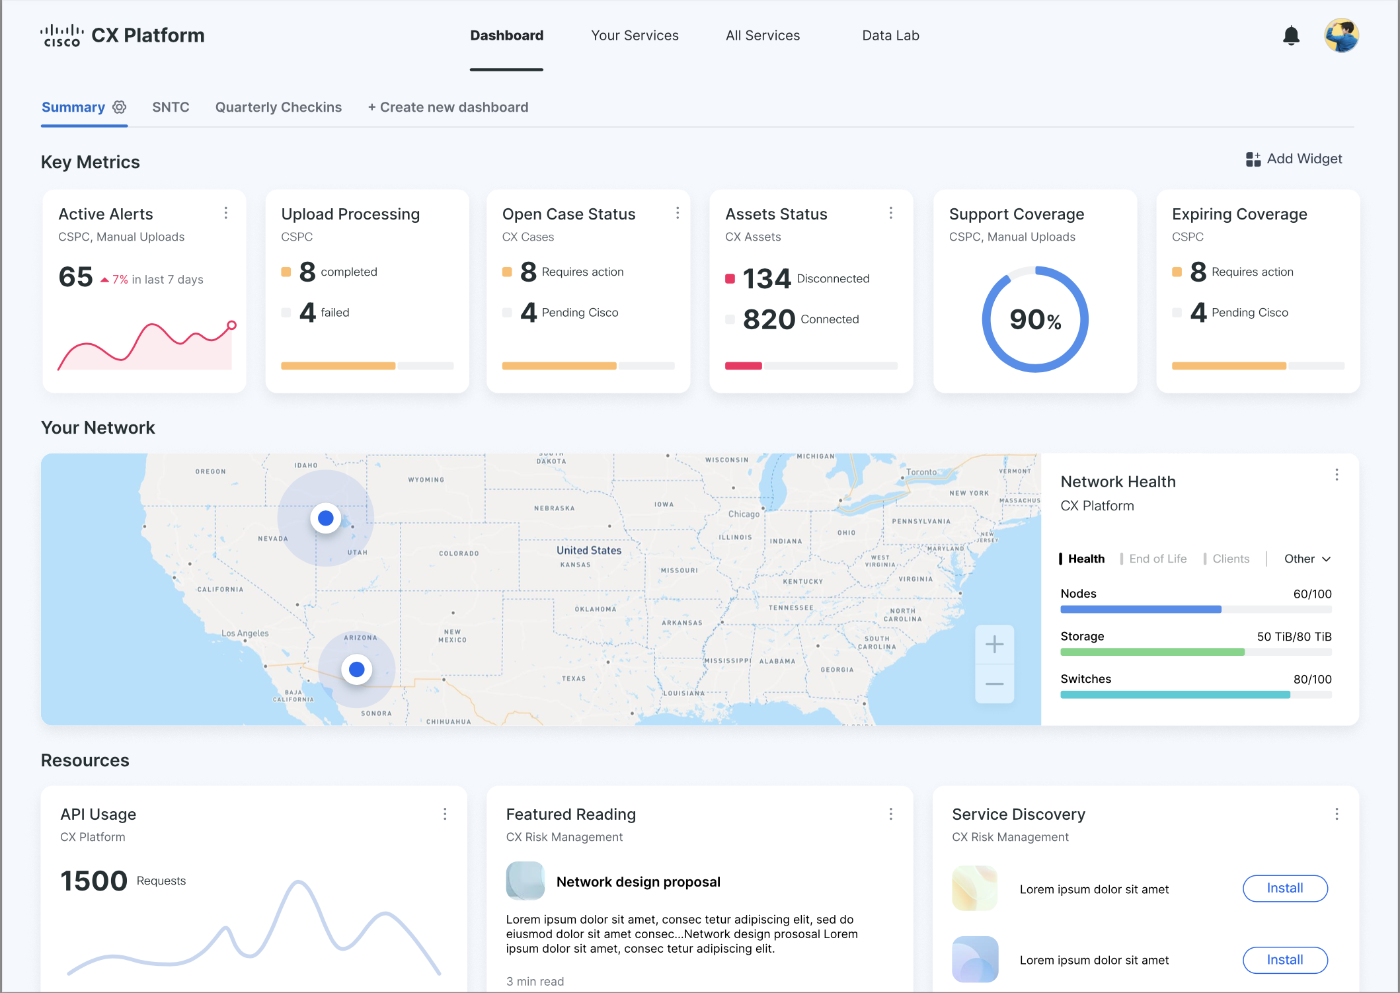Click the Nodes progress bar
The image size is (1400, 993).
[1195, 610]
